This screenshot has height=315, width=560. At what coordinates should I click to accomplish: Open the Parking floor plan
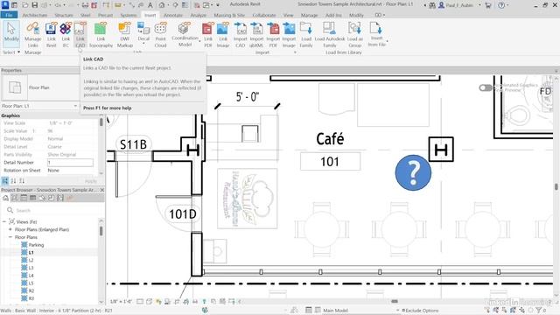pos(36,245)
